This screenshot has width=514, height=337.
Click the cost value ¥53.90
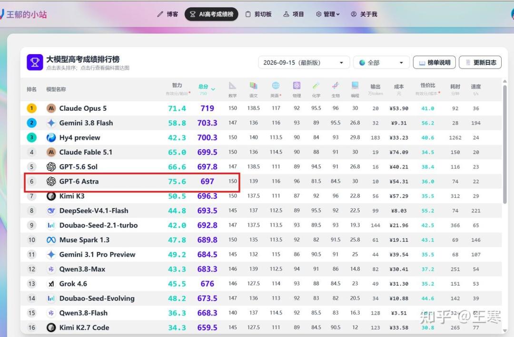coord(399,108)
